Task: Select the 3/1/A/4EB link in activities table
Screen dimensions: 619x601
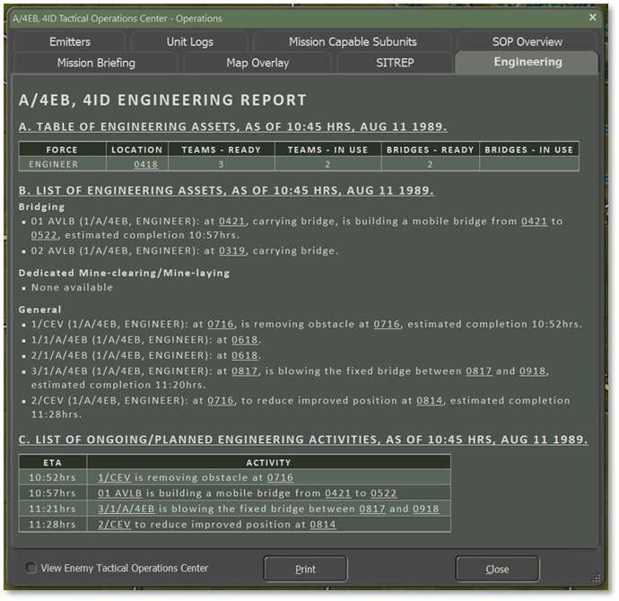Action: (126, 509)
